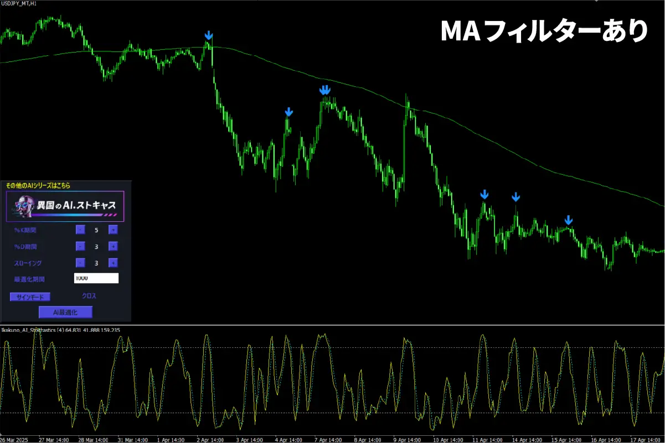The image size is (665, 443).
Task: Select the double blue arrows near 7 Apr
Action: coord(325,90)
